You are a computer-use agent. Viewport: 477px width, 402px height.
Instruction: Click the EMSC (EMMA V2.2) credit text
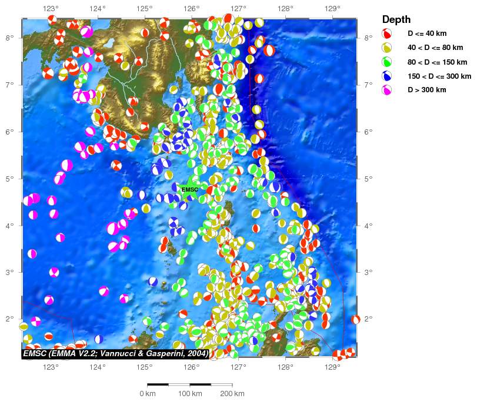(115, 353)
